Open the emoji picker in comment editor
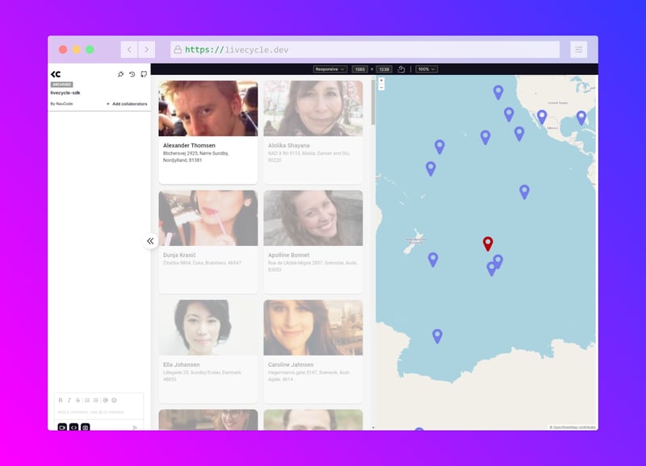 [x=114, y=400]
